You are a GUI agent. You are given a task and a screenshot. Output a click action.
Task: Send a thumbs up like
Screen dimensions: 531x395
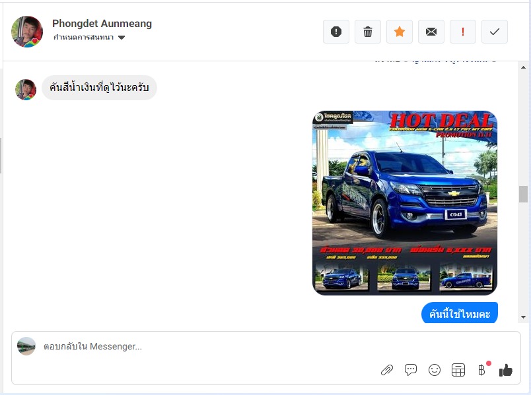(x=506, y=371)
